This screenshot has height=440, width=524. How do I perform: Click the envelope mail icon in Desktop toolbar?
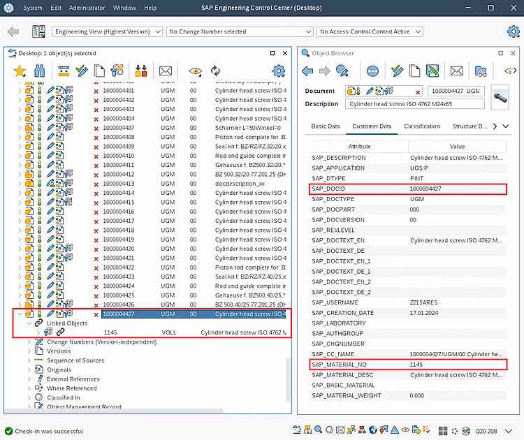pos(166,71)
